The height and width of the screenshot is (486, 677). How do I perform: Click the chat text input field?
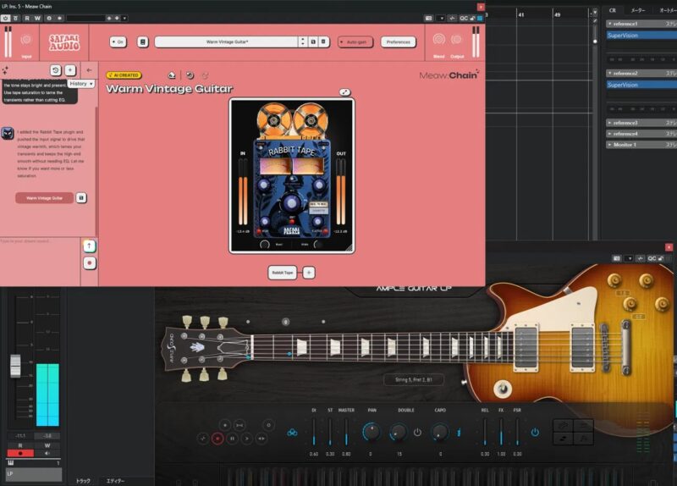(40, 260)
